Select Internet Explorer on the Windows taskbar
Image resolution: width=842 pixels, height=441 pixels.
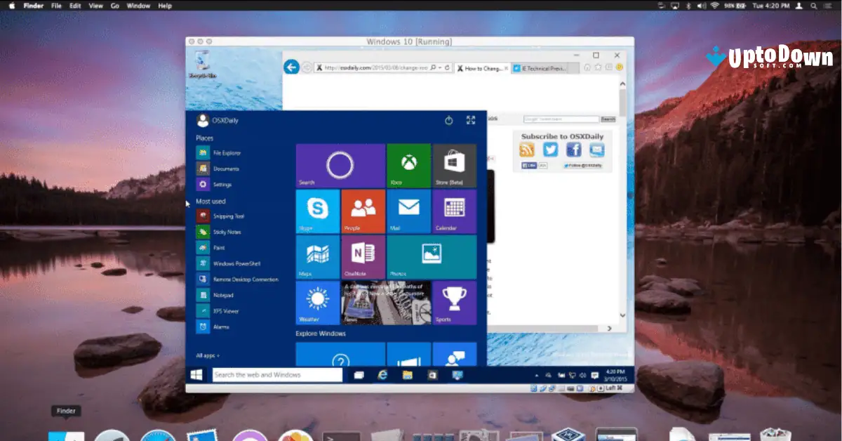(x=382, y=374)
